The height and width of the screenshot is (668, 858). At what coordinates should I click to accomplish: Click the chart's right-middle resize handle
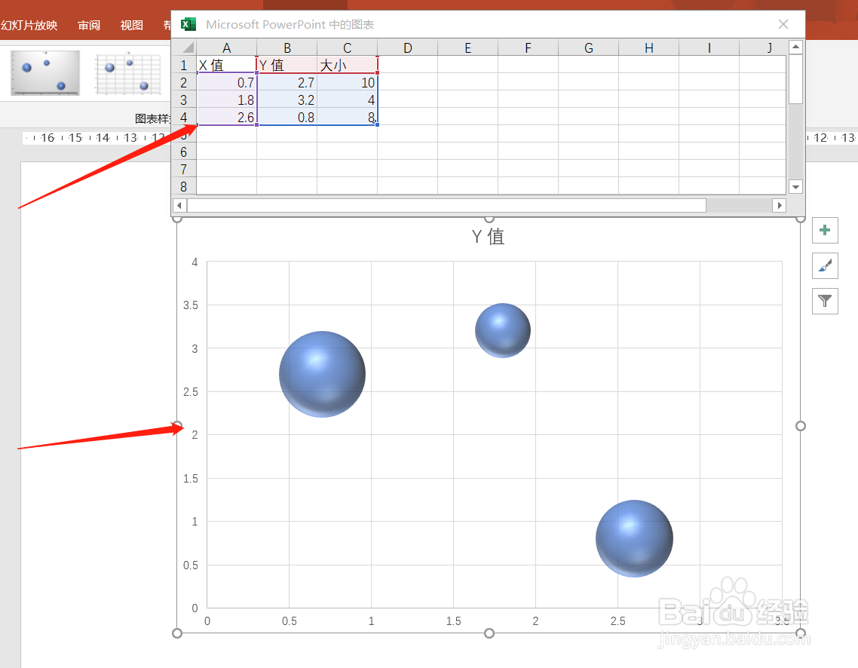(801, 426)
